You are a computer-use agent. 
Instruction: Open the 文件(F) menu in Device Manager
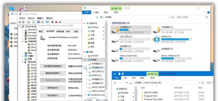[x=22, y=18]
